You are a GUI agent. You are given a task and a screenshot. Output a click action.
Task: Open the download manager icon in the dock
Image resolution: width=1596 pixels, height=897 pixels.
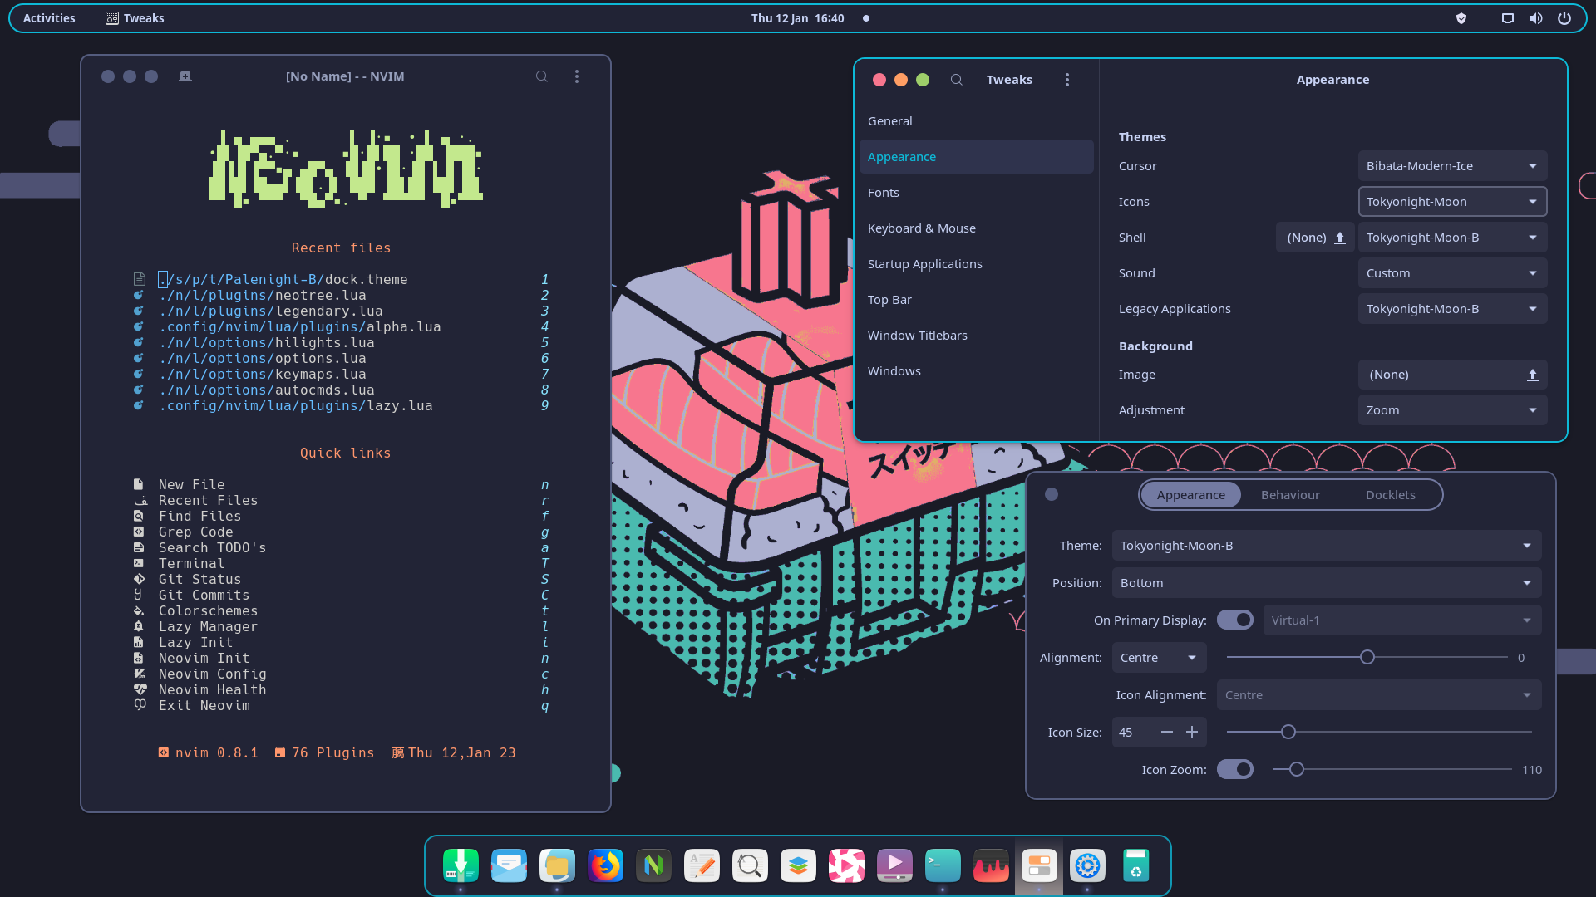461,865
